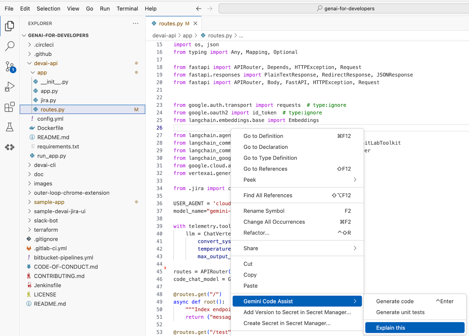Open the Search view icon

coord(9,46)
